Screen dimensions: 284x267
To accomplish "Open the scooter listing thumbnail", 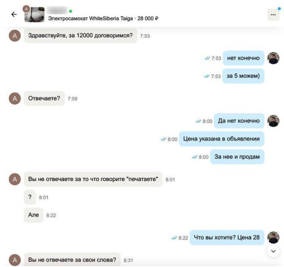I will click(35, 15).
